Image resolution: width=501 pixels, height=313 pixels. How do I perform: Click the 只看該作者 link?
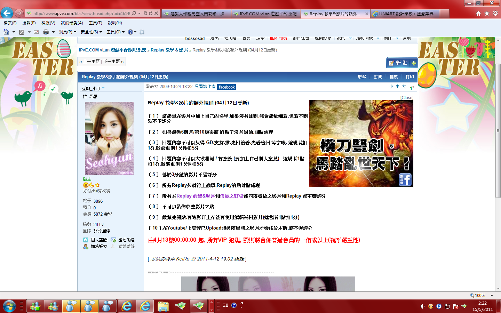pos(205,87)
